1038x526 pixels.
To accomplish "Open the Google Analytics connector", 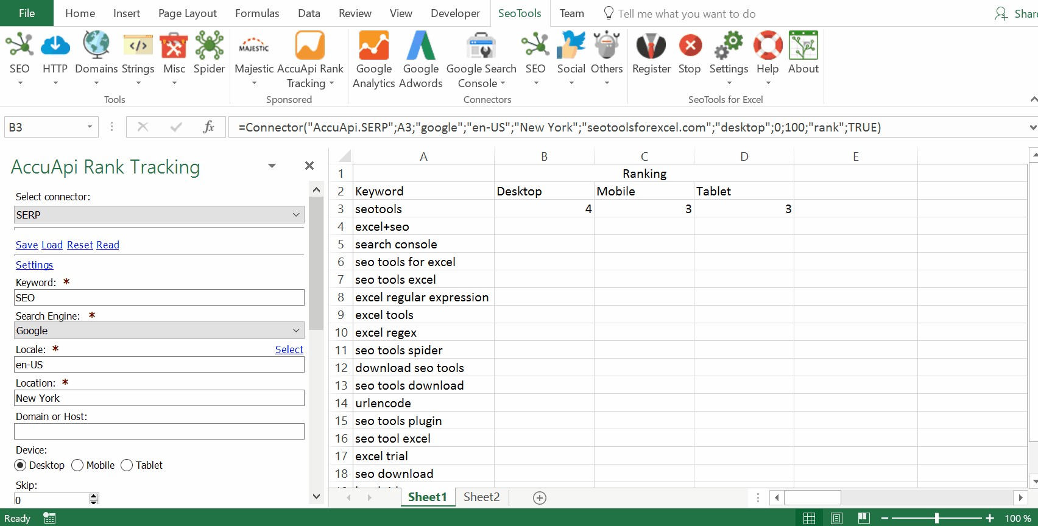I will (x=374, y=60).
